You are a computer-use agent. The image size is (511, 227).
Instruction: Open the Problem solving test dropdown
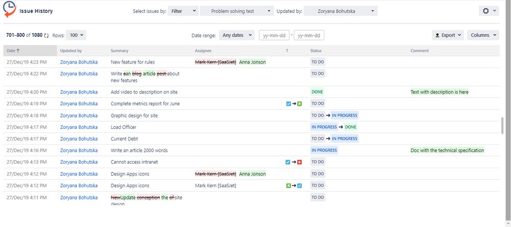click(x=237, y=11)
